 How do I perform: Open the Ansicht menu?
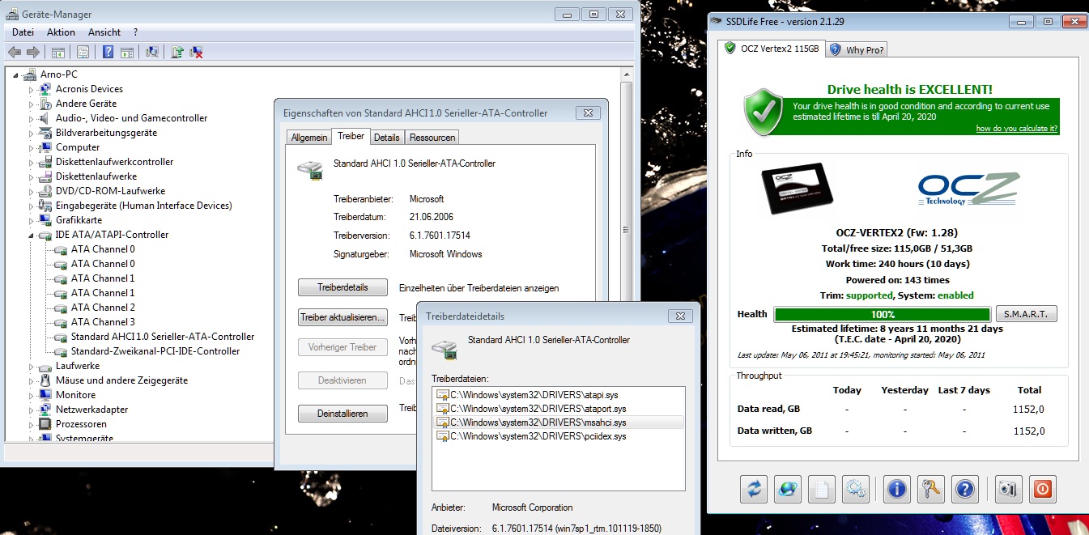[x=104, y=32]
